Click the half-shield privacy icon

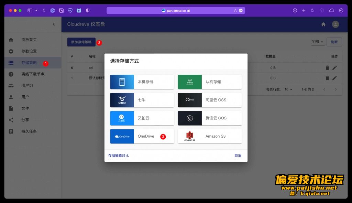(x=88, y=10)
